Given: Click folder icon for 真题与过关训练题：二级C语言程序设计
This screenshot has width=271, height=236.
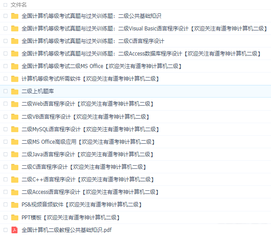Looking at the screenshot, I should coord(15,41).
